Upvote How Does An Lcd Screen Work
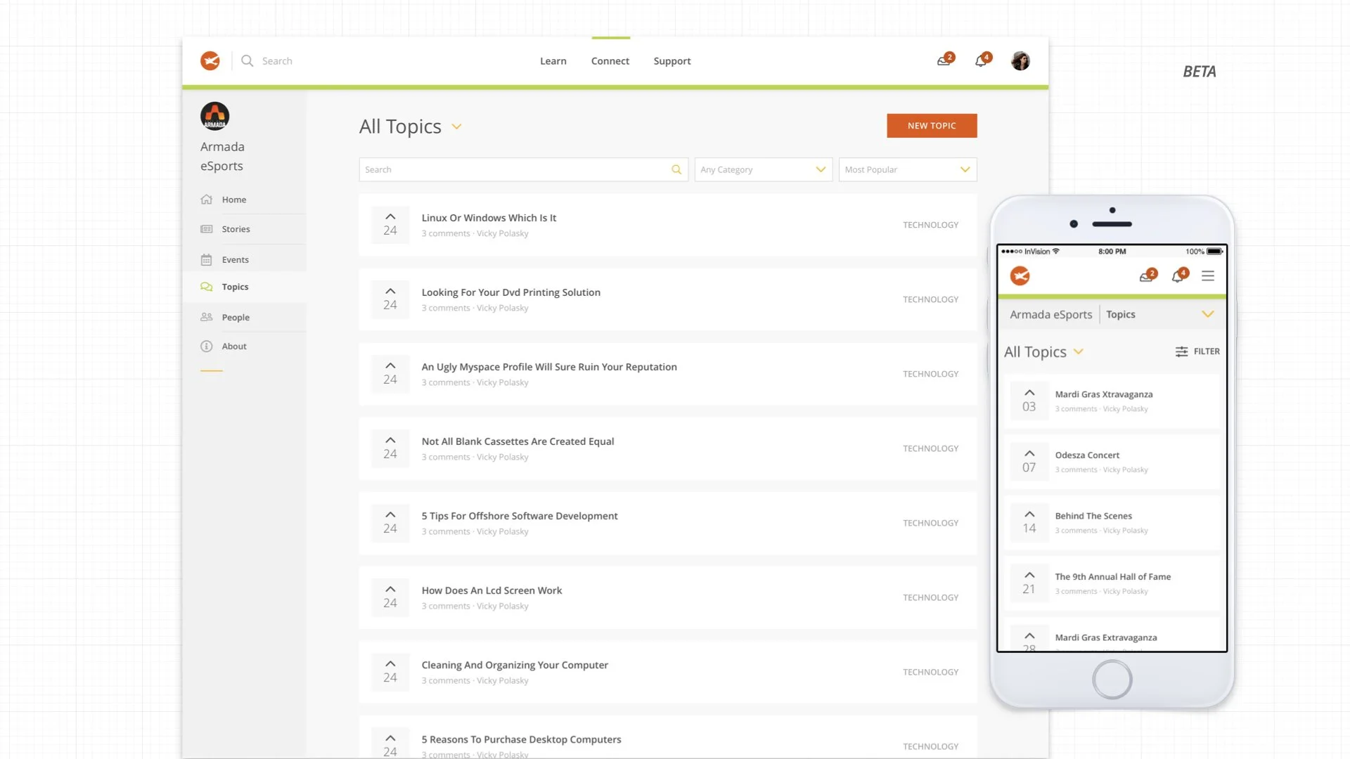Image resolution: width=1350 pixels, height=759 pixels. pyautogui.click(x=390, y=589)
